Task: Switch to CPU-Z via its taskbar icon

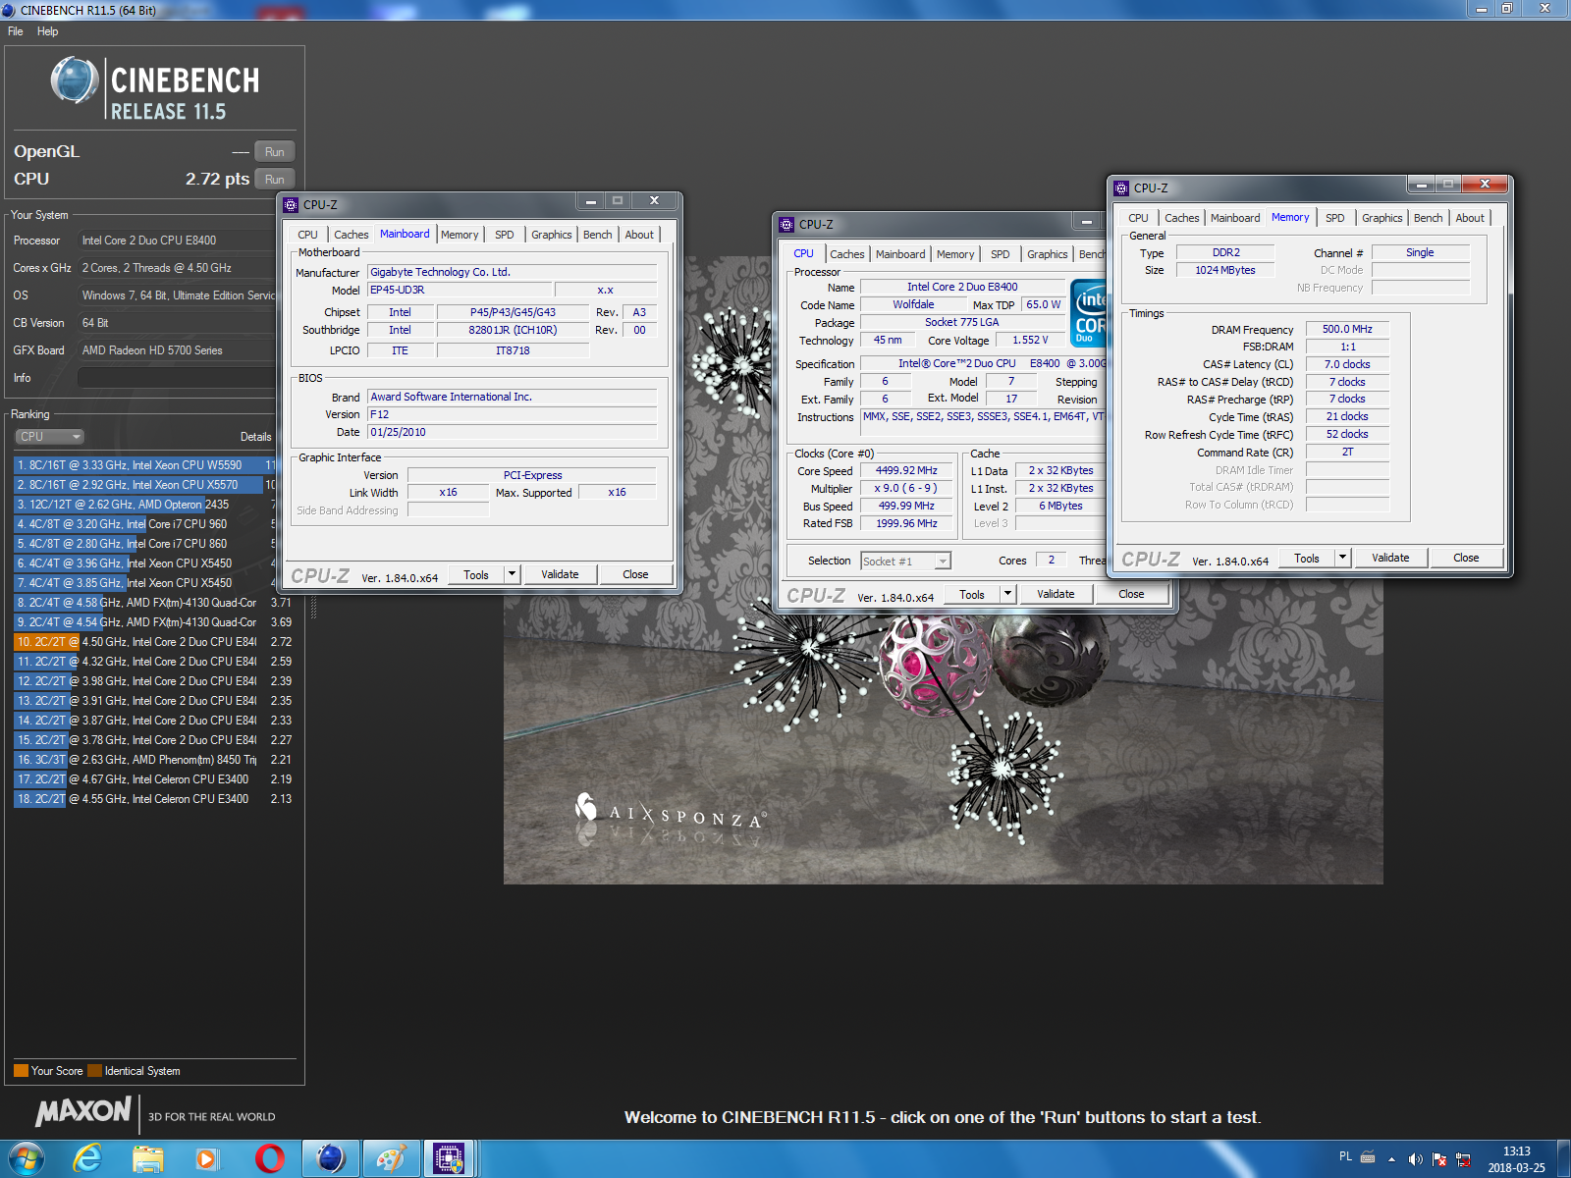Action: coord(449,1159)
